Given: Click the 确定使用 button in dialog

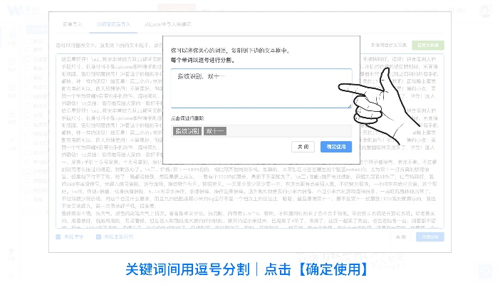Looking at the screenshot, I should (335, 146).
